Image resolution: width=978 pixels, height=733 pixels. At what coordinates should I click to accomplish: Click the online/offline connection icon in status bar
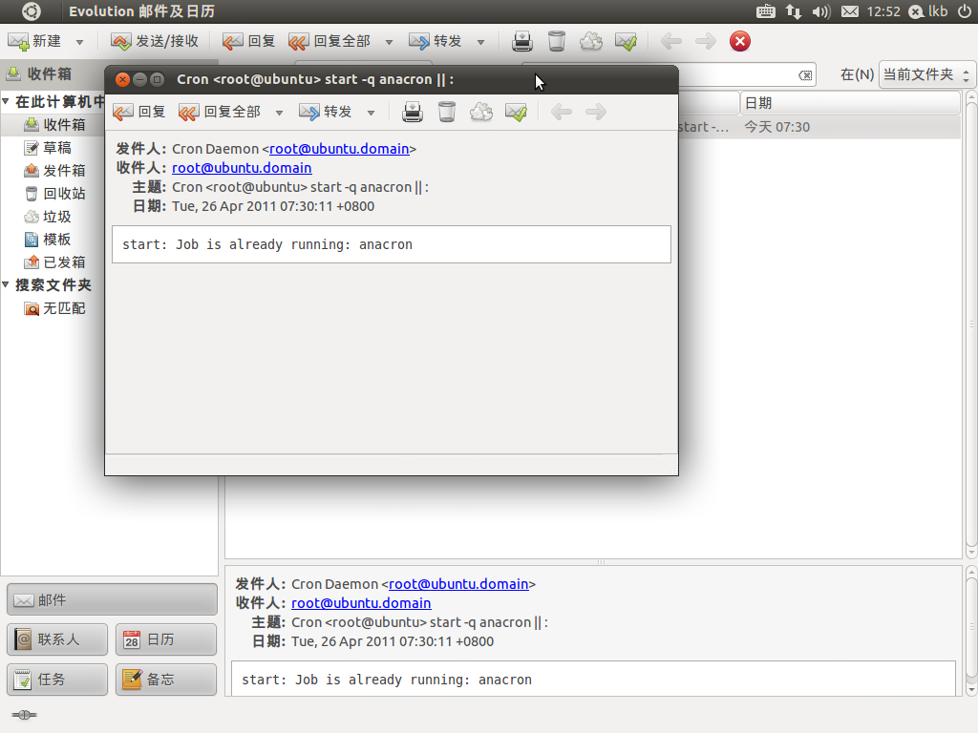coord(24,715)
